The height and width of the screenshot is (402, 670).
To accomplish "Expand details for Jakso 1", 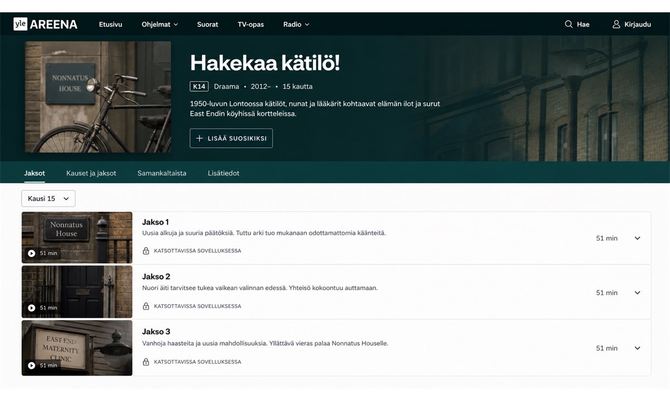I will [x=638, y=238].
